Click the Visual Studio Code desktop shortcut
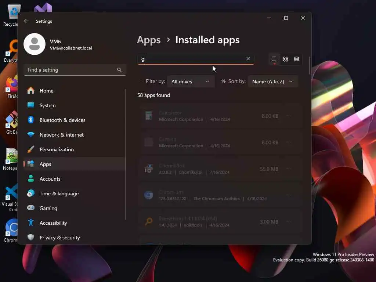This screenshot has height=282, width=376. click(10, 198)
